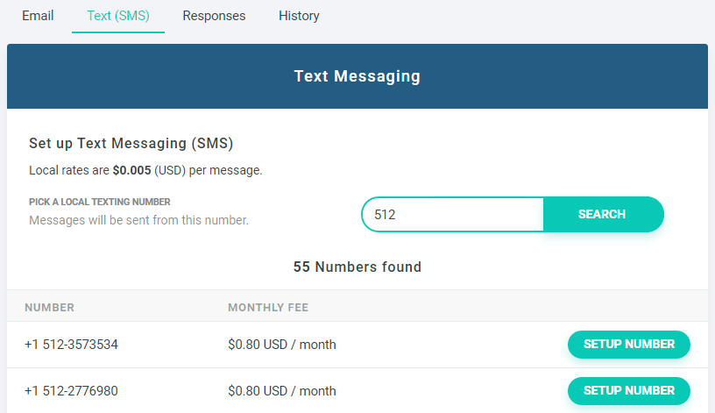Click the MONTHLY FEE column header
Viewport: 715px width, 413px height.
point(268,308)
